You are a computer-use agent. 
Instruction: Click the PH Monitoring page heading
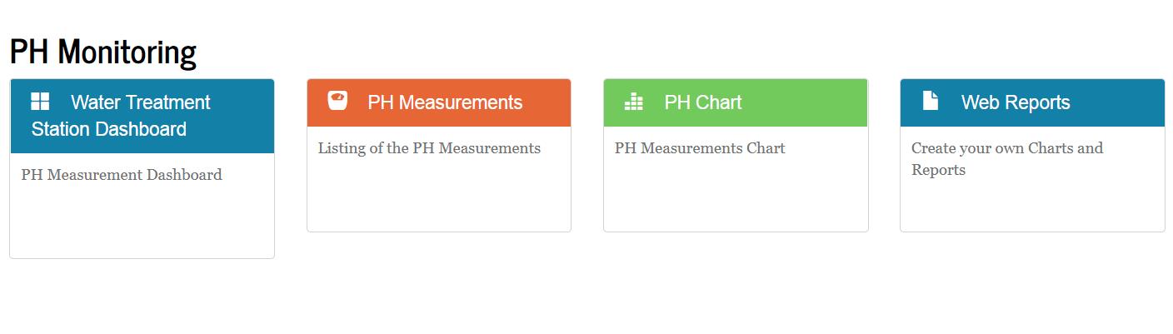[x=103, y=52]
